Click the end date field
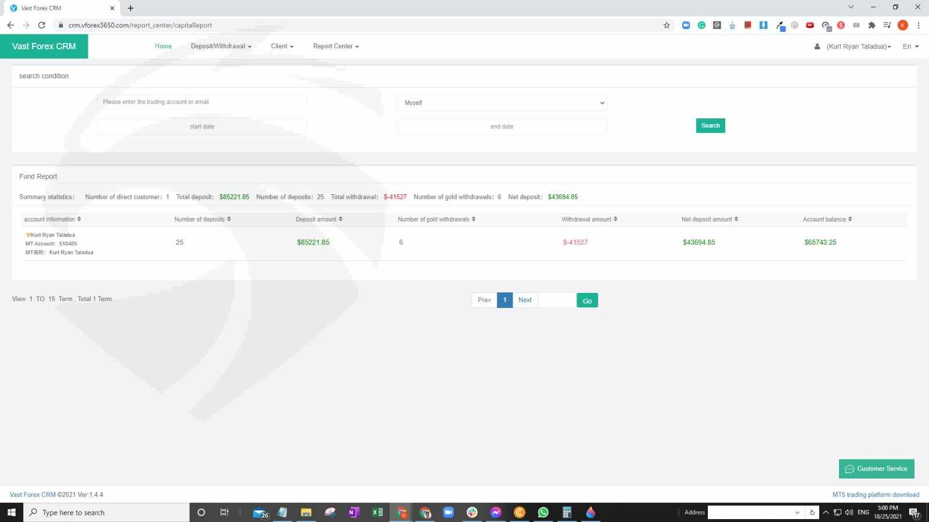 [502, 126]
